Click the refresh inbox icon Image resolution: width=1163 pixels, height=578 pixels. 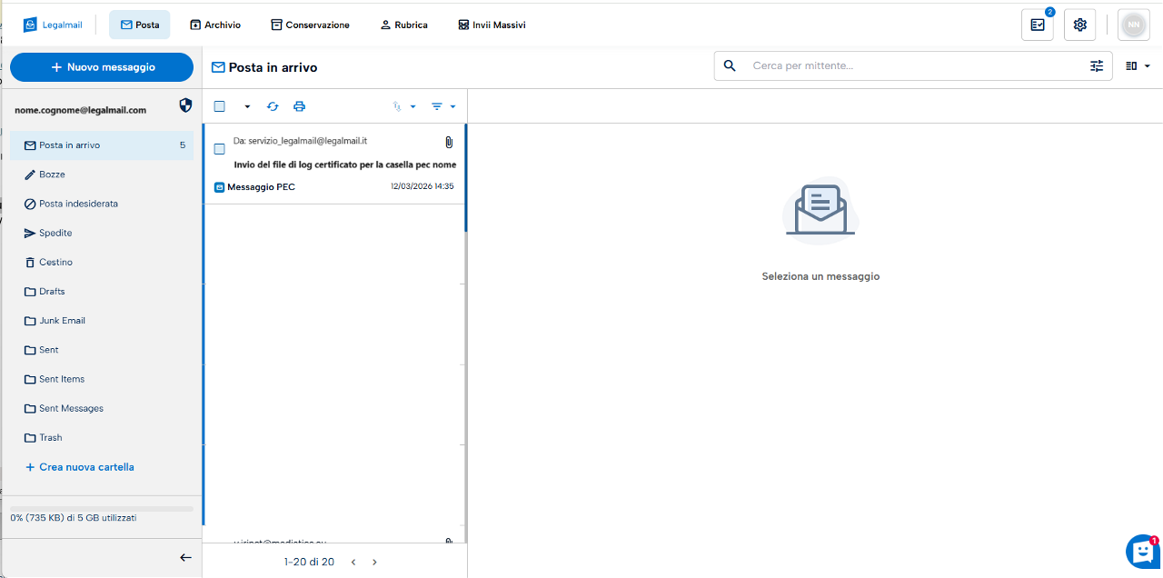coord(273,106)
